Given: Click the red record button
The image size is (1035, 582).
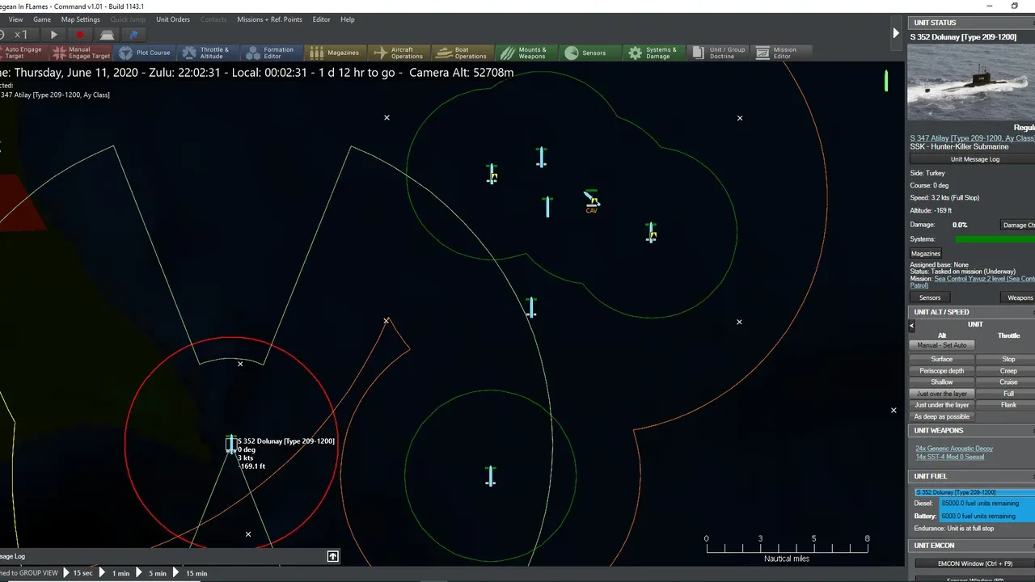Looking at the screenshot, I should pyautogui.click(x=80, y=35).
